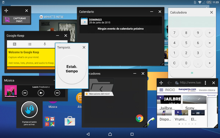Open the What's New widget header
This screenshot has width=220, height=138.
[52, 17]
